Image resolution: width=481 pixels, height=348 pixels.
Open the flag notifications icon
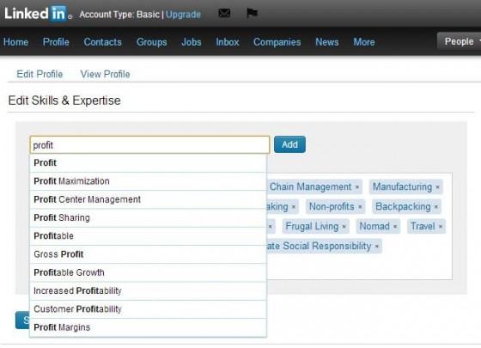pyautogui.click(x=252, y=13)
